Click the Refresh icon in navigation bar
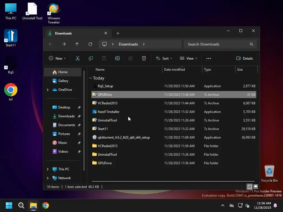The height and width of the screenshot is (212, 283). (90, 44)
